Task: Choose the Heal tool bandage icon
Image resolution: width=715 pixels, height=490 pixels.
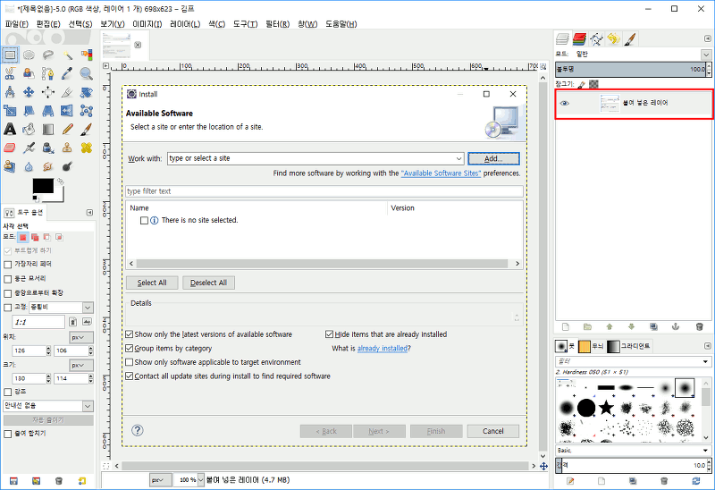Action: 87,148
